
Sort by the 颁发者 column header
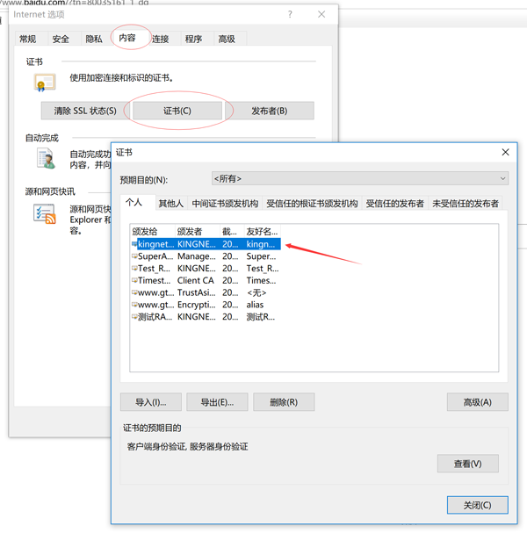pyautogui.click(x=198, y=232)
